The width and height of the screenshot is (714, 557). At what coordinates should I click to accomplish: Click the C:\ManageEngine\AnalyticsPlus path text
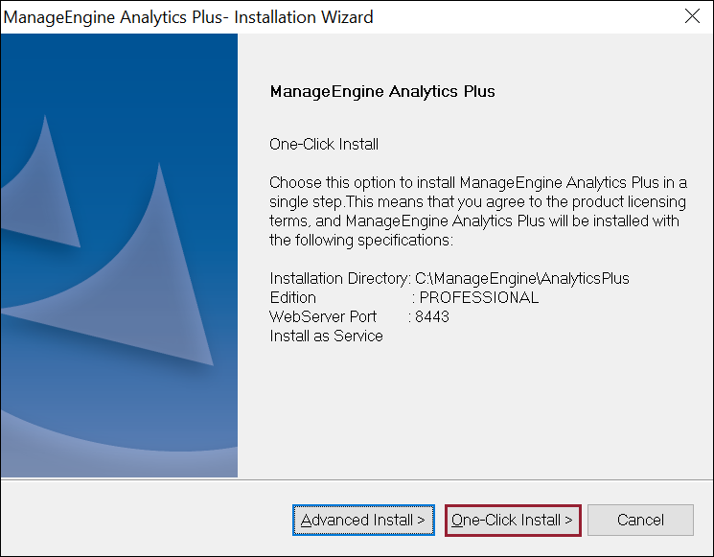point(522,279)
